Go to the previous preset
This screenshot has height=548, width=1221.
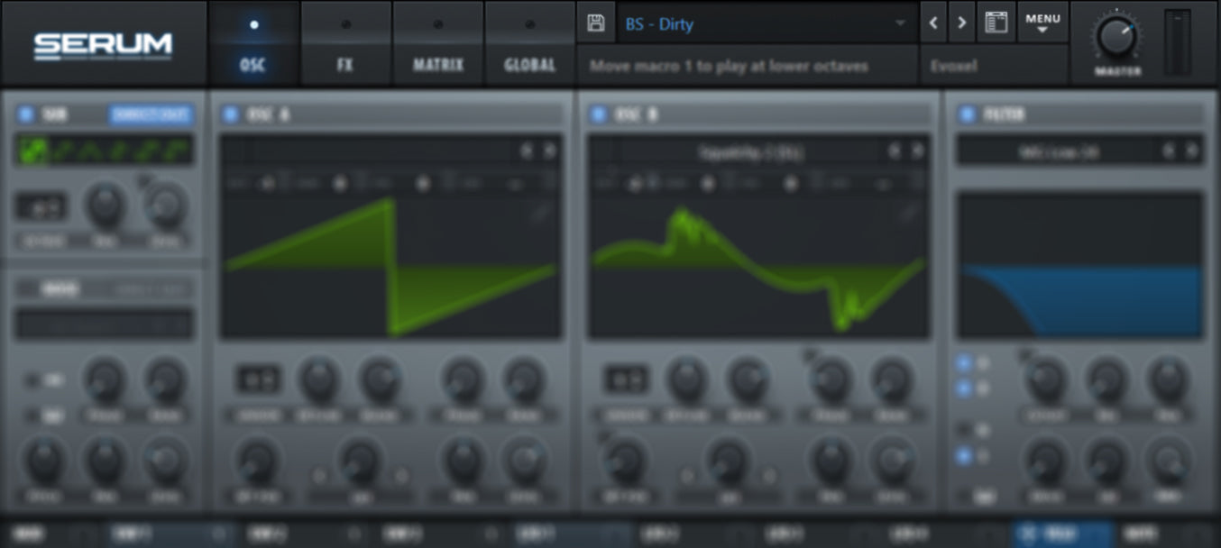933,23
